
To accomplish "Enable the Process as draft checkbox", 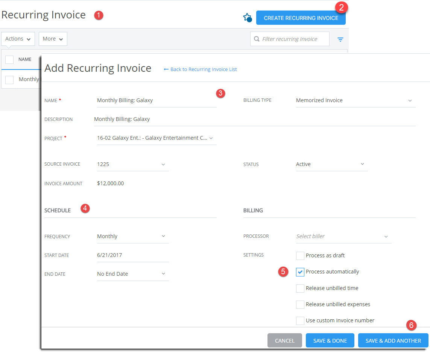I will [300, 255].
